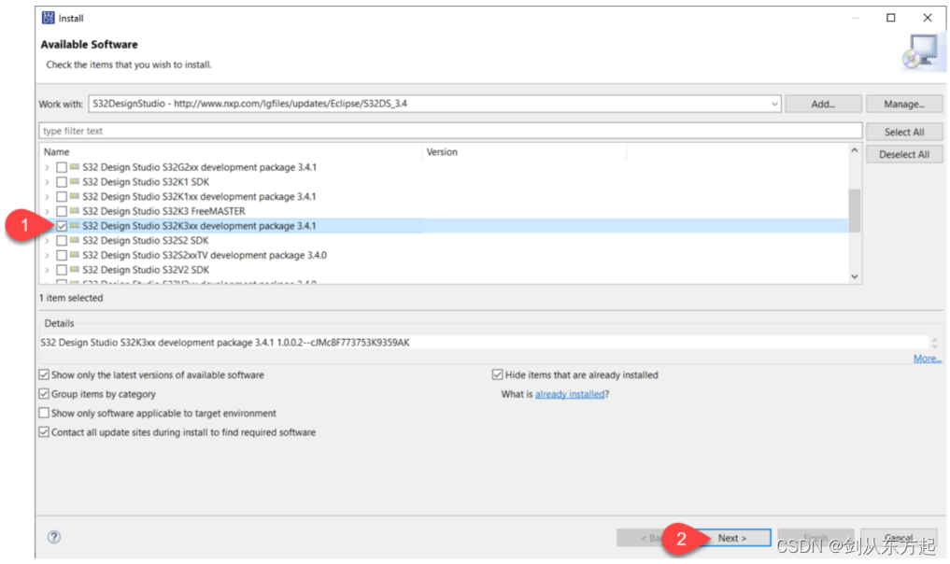Toggle Contact all update sites during install
The width and height of the screenshot is (950, 564).
[x=44, y=432]
